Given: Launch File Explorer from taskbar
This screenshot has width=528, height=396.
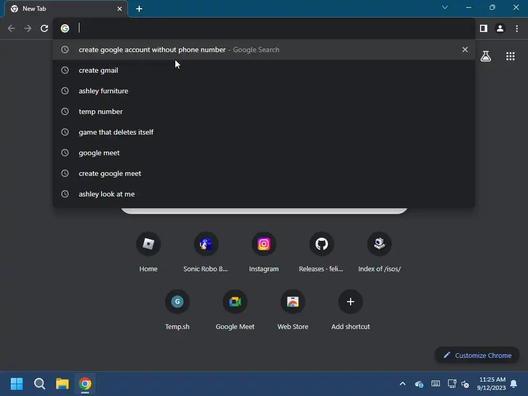Looking at the screenshot, I should tap(62, 384).
